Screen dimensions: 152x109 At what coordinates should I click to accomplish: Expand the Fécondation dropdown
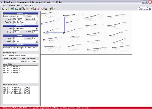coord(37,41)
